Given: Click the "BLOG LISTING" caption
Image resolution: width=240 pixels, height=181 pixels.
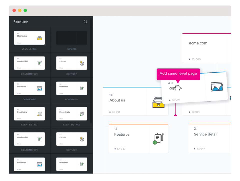Looking at the screenshot, I should (x=29, y=49).
